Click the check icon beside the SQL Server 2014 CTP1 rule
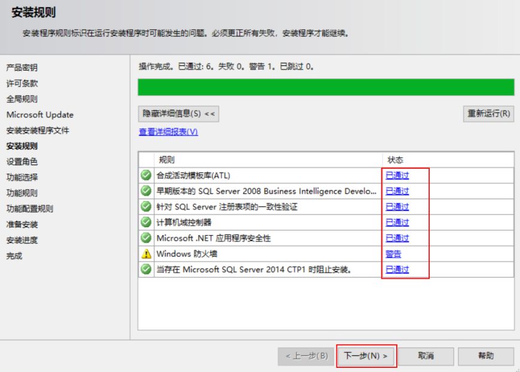This screenshot has width=520, height=372. pyautogui.click(x=146, y=269)
